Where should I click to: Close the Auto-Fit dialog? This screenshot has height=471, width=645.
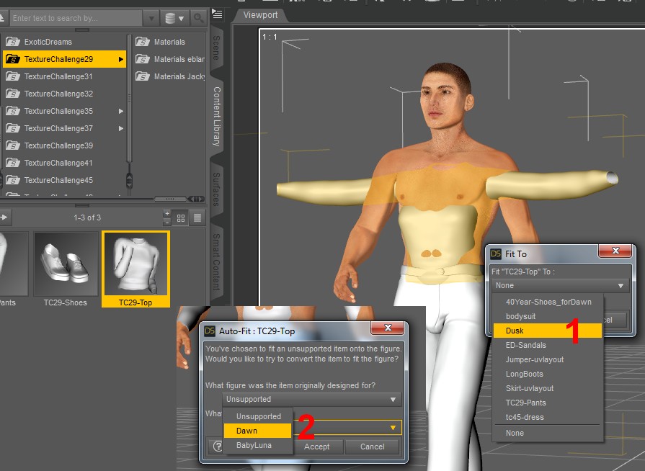[x=387, y=328]
